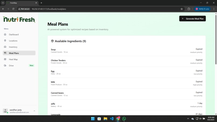Click 'Bakery - 45 oz' text
217x122 pixels.
(x=56, y=106)
